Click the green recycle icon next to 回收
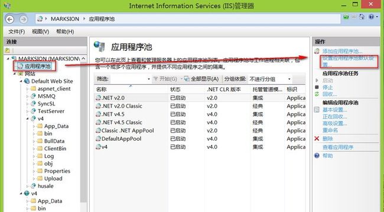This screenshot has height=212, width=384. coord(317,94)
